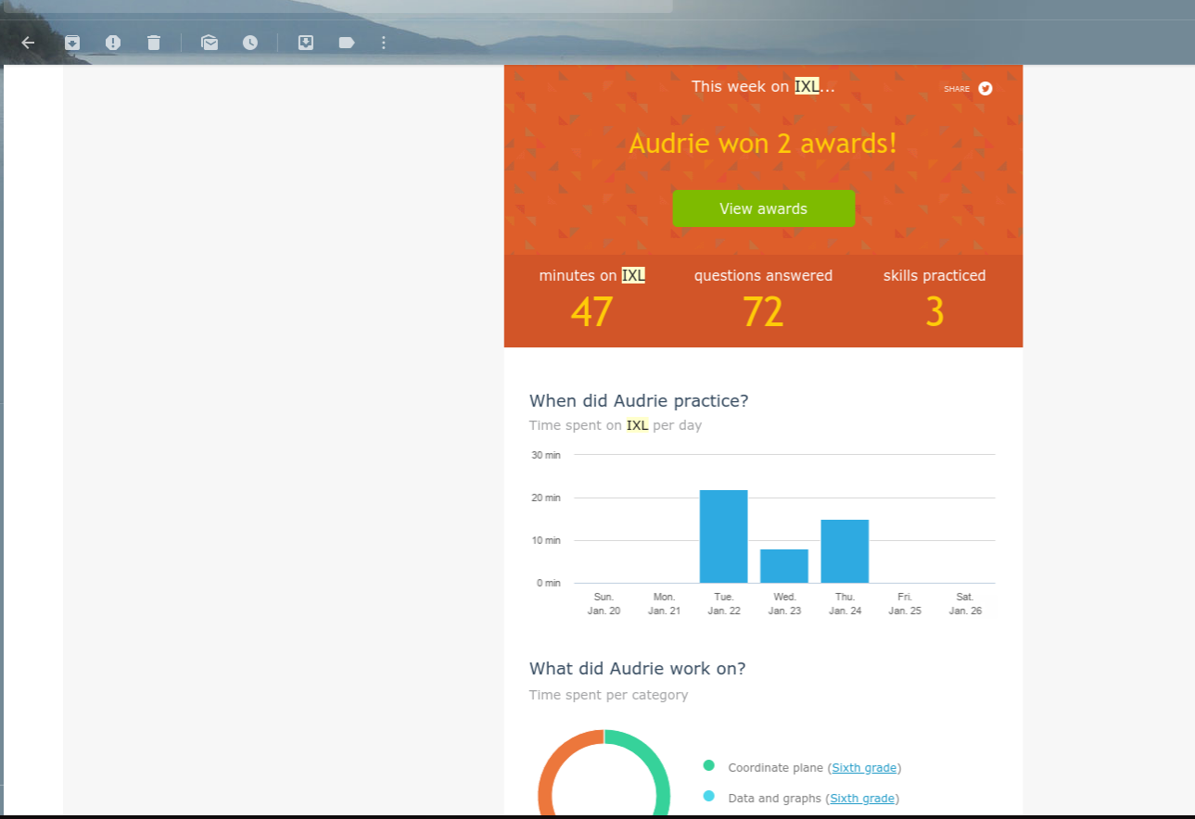Click the green Coordinate plane legend dot
Viewport: 1195px width, 819px height.
pyautogui.click(x=709, y=765)
